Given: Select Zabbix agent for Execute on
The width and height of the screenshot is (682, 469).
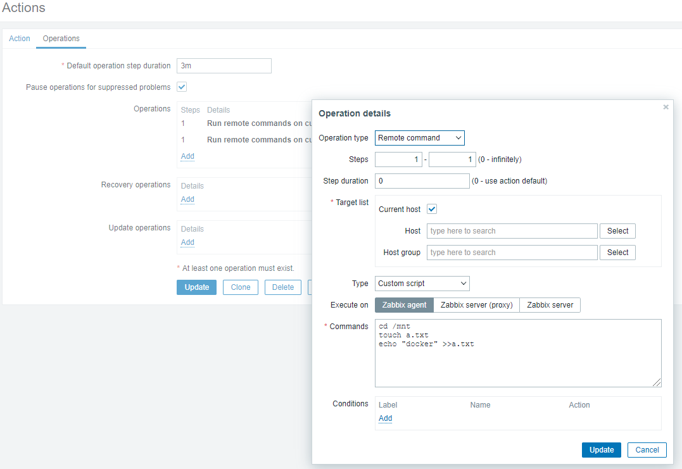Looking at the screenshot, I should coord(403,304).
